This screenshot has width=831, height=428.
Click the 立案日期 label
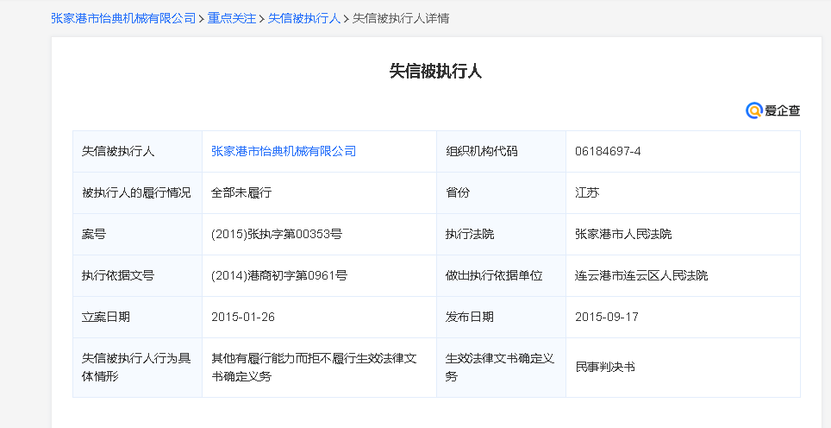click(x=105, y=317)
